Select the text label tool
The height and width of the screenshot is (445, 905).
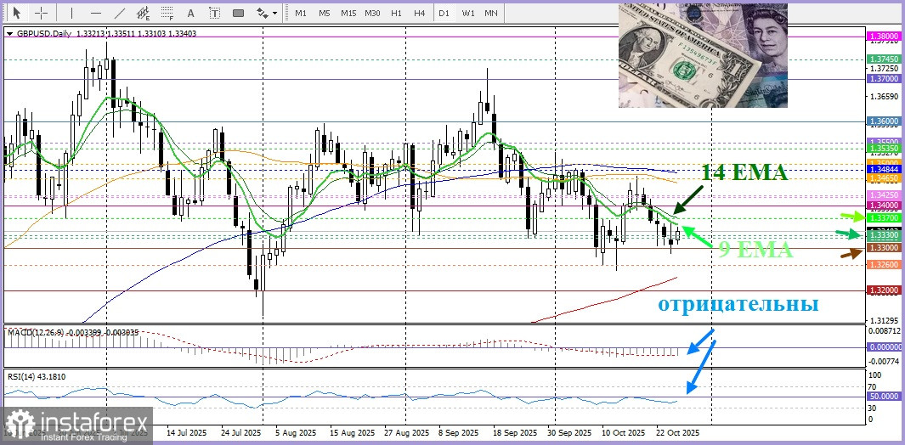pyautogui.click(x=214, y=13)
